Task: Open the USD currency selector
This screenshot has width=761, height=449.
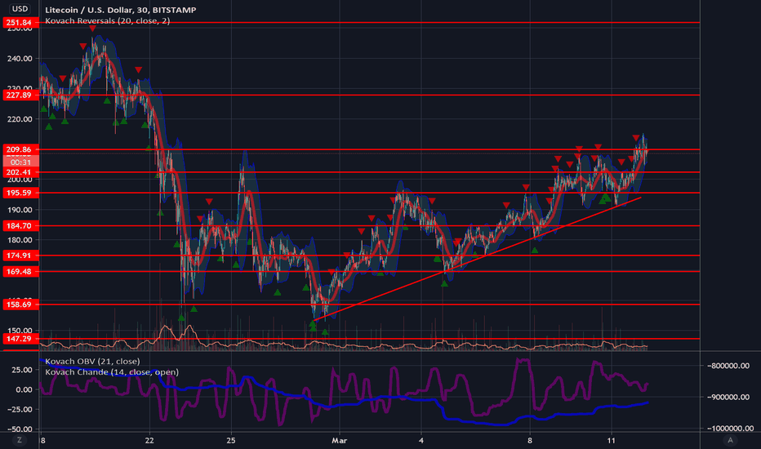Action: 20,9
